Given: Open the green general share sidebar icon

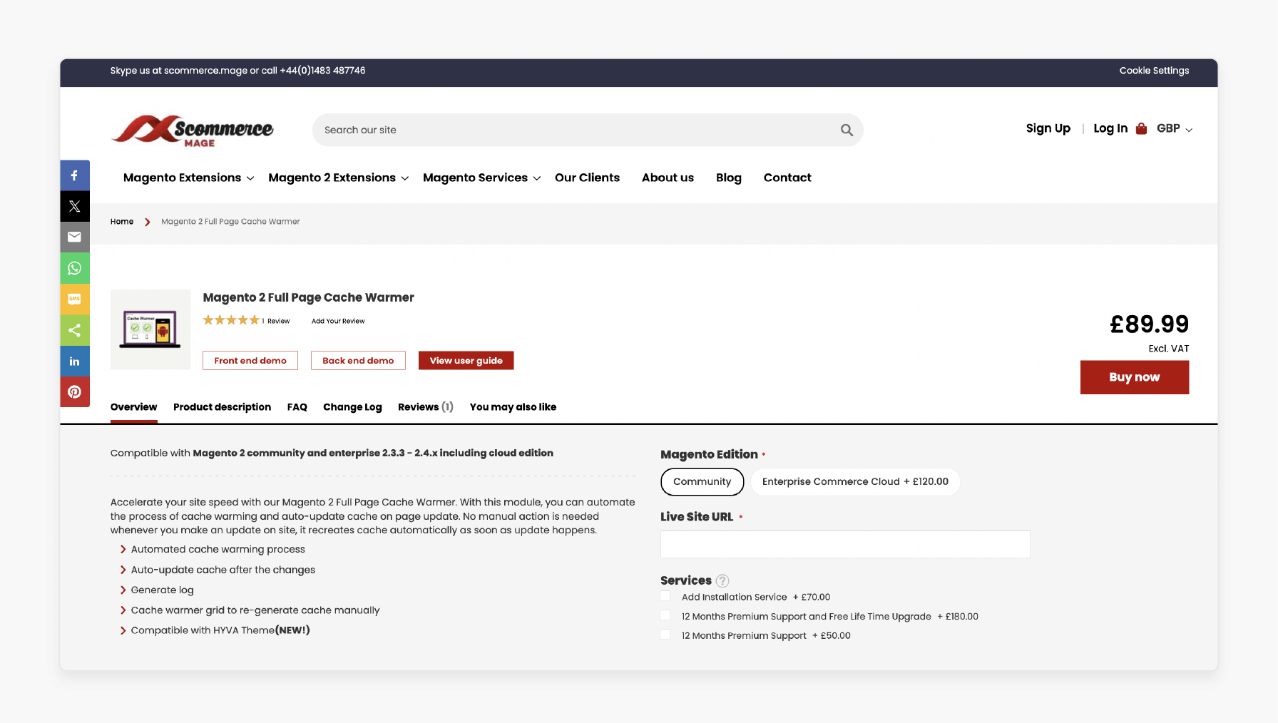Looking at the screenshot, I should 74,330.
